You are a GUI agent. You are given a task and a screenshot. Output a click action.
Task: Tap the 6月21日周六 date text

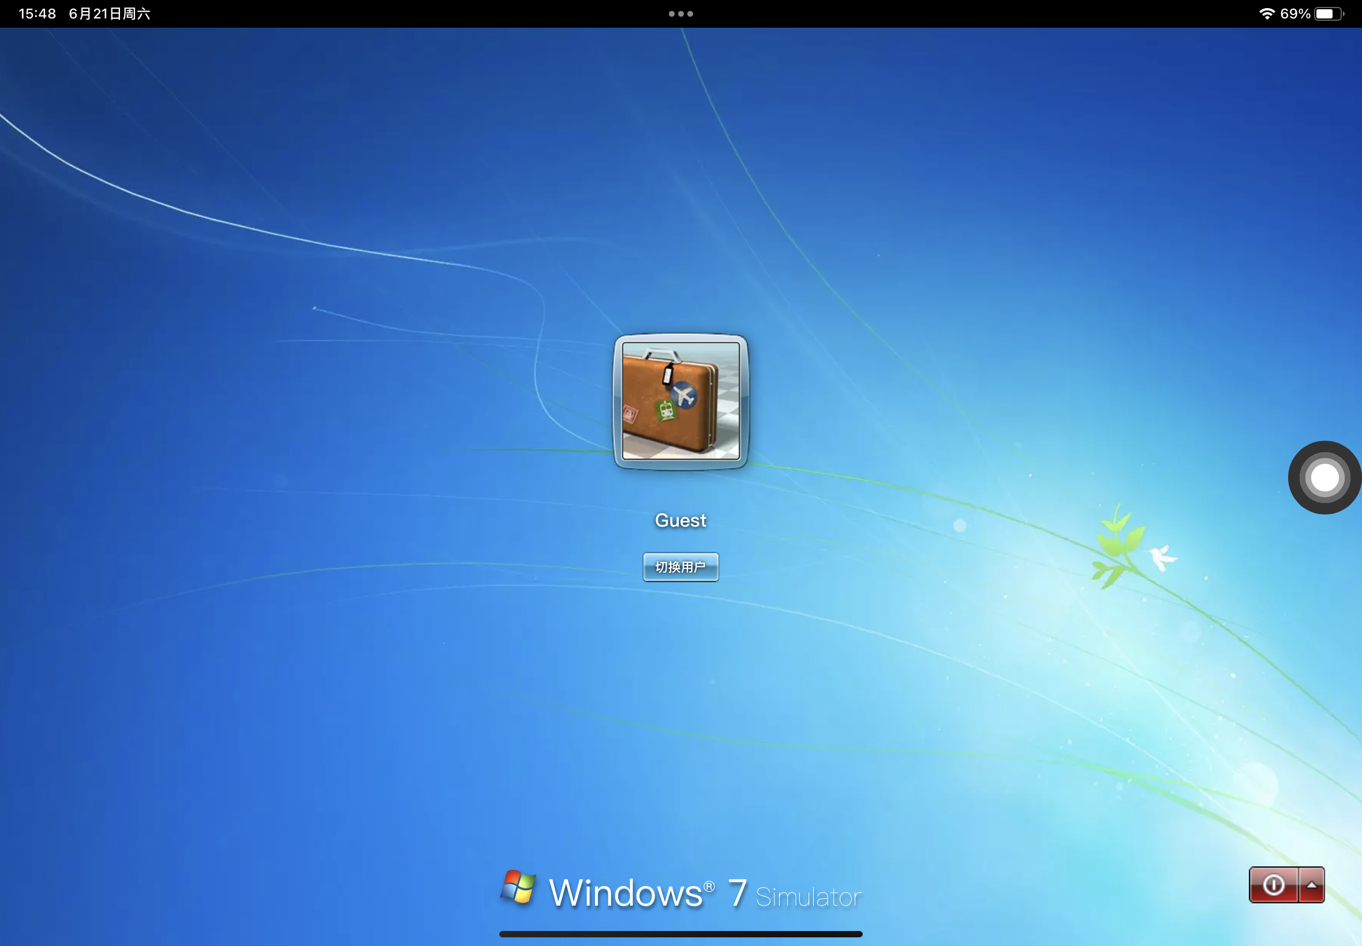pyautogui.click(x=110, y=14)
